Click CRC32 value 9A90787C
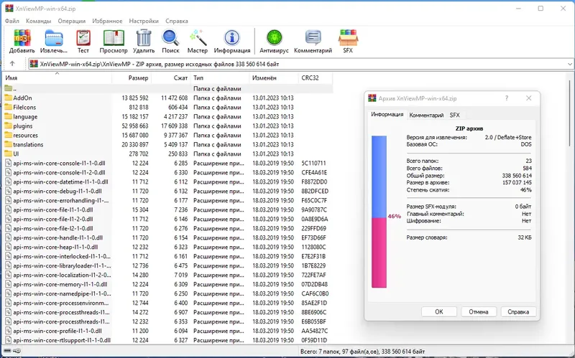This screenshot has width=575, height=358. [314, 209]
